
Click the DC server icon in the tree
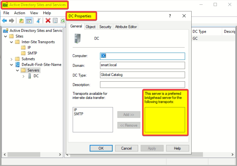point(30,76)
